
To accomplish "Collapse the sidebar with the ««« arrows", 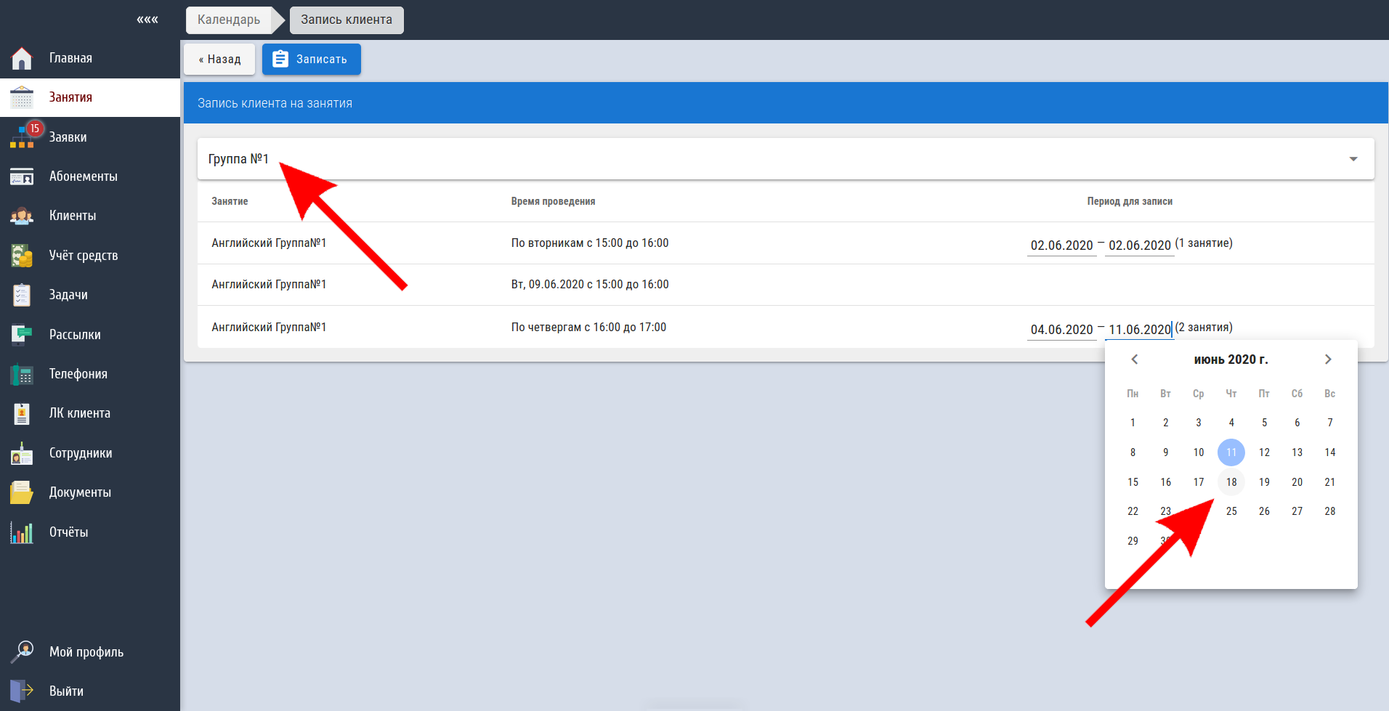I will pyautogui.click(x=147, y=20).
